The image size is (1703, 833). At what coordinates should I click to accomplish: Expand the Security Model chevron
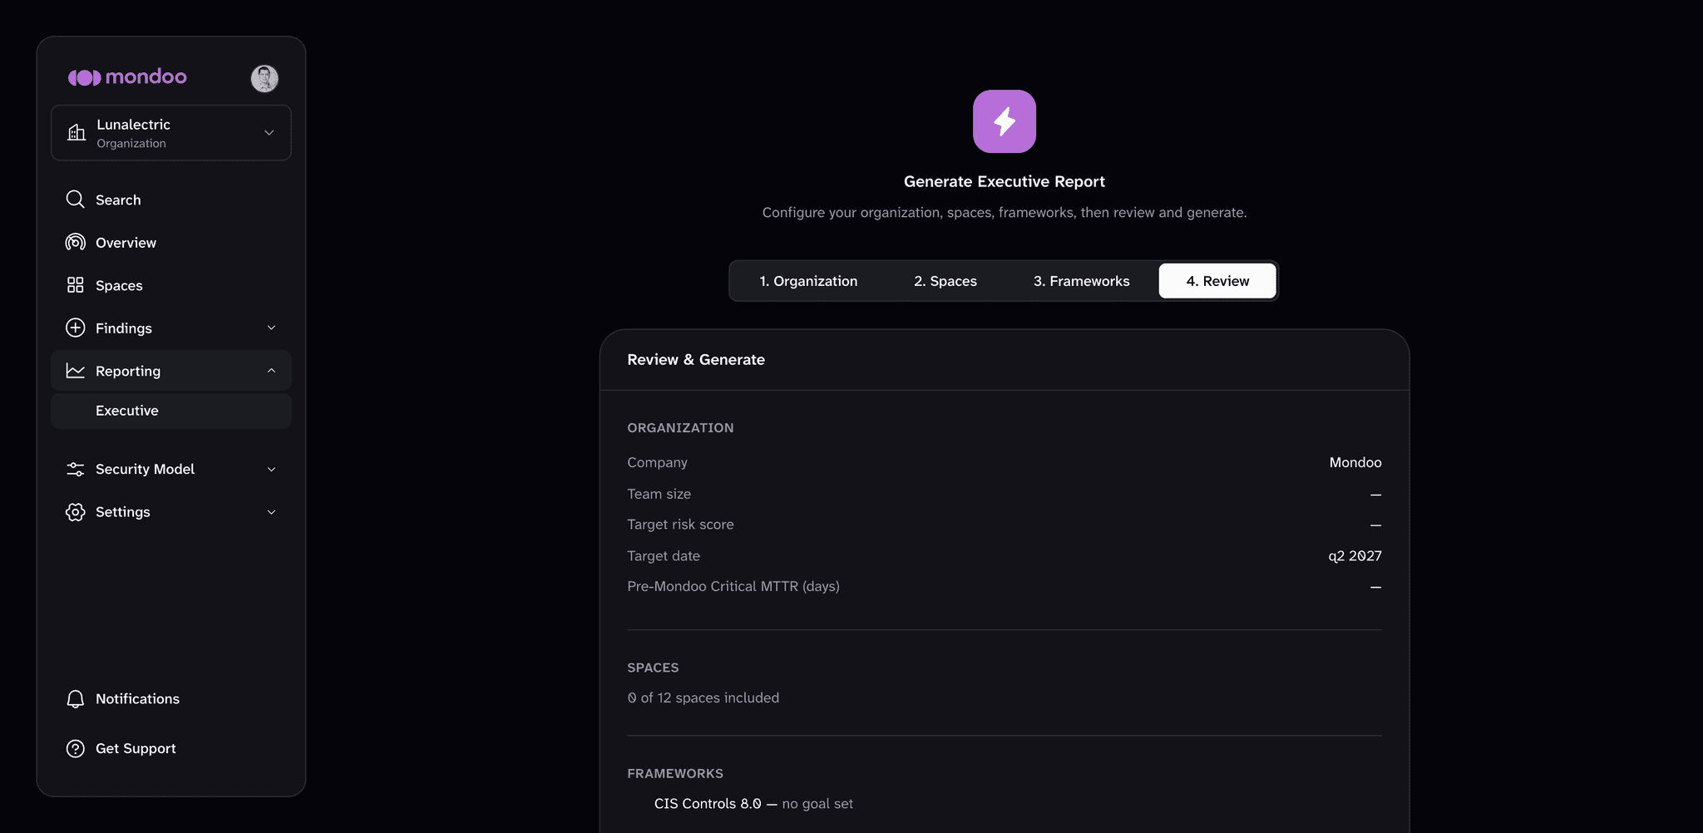[271, 469]
